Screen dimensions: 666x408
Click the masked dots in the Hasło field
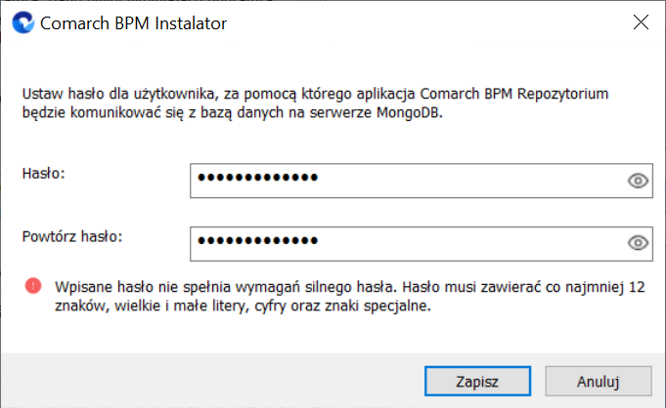tap(258, 178)
